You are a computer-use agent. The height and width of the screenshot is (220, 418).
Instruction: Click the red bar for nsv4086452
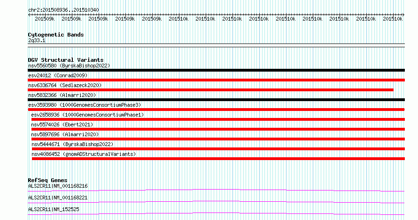[218, 159]
